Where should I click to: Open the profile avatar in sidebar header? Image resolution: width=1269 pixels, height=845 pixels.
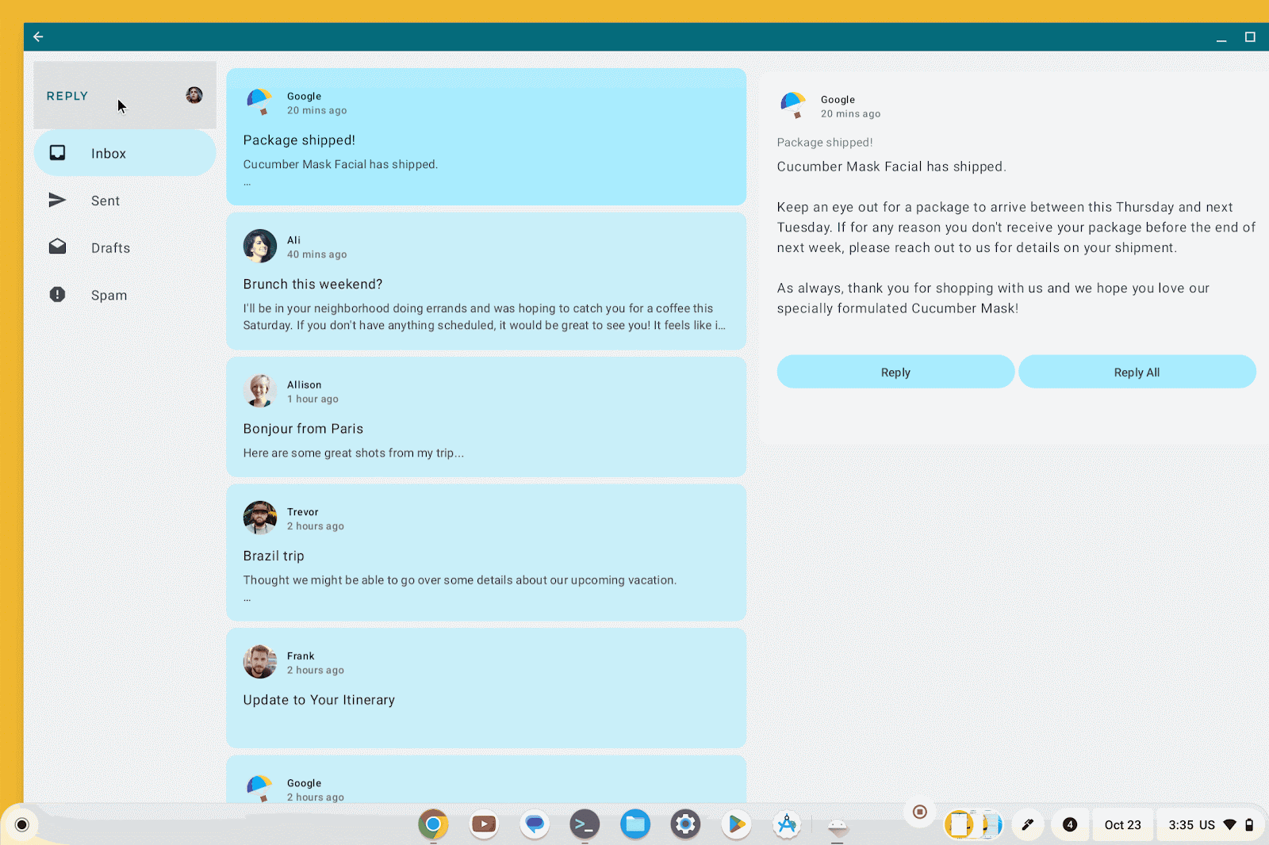(194, 96)
